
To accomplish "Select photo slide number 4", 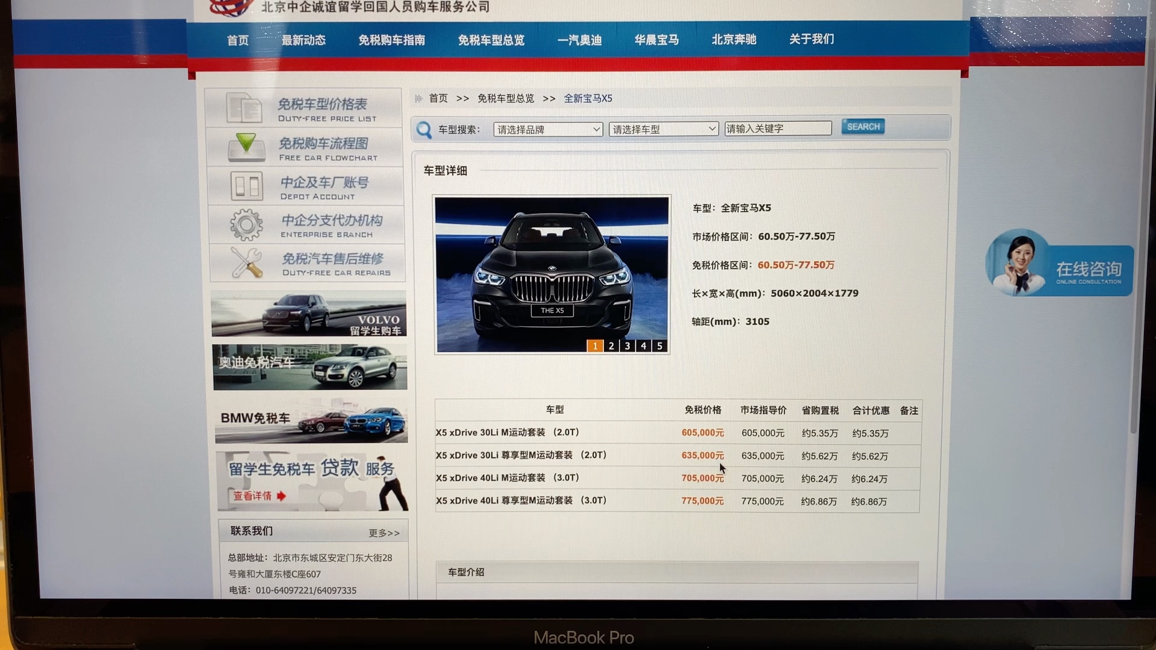I will pos(644,346).
